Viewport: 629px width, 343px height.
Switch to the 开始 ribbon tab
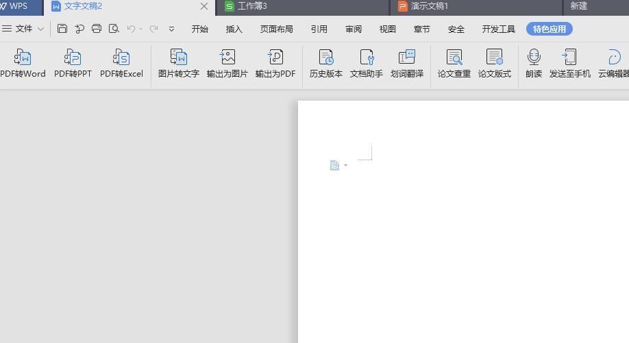[200, 29]
